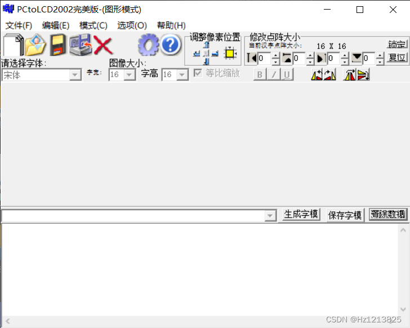Open the 字宽 width dropdown
The image size is (410, 328).
(129, 75)
